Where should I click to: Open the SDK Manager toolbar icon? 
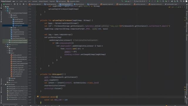tap(177, 1)
